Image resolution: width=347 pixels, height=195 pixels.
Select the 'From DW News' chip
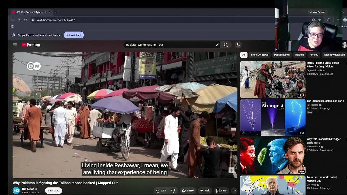pos(260,55)
